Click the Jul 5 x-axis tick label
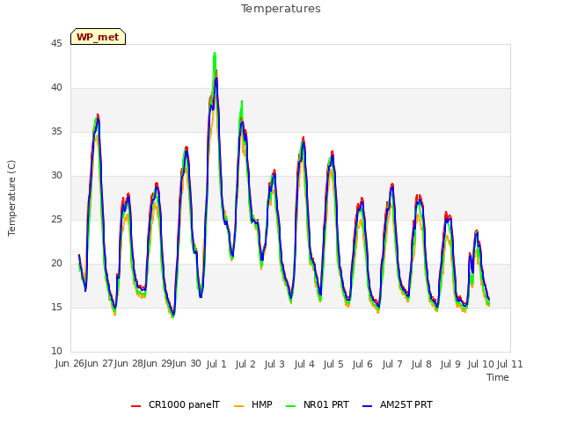 tap(333, 364)
